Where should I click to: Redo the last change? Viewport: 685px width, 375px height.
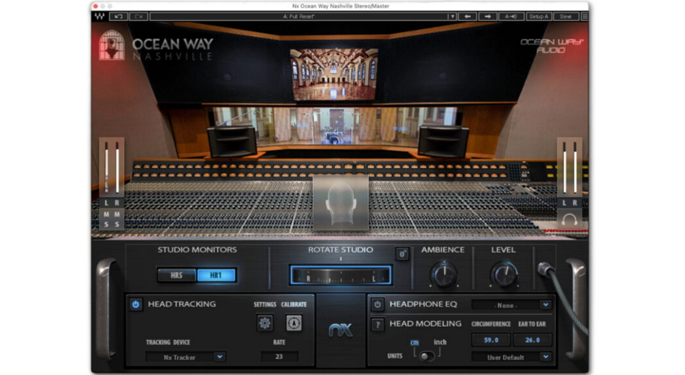138,17
